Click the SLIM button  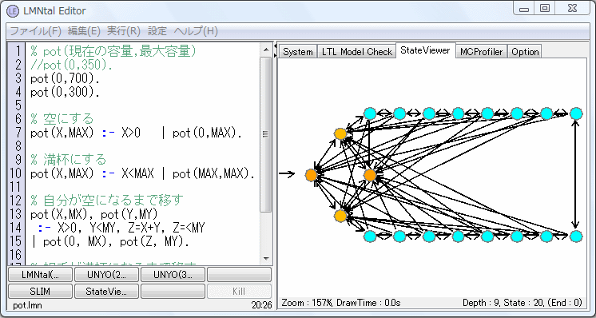[40, 292]
